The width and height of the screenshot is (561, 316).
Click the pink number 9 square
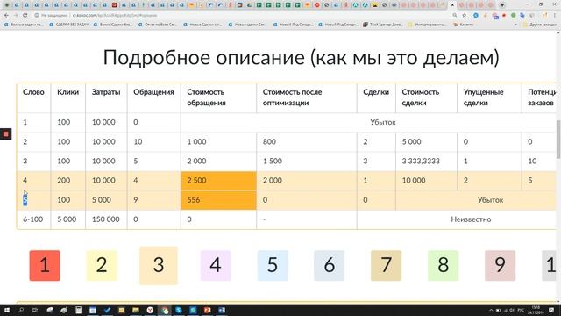(501, 265)
